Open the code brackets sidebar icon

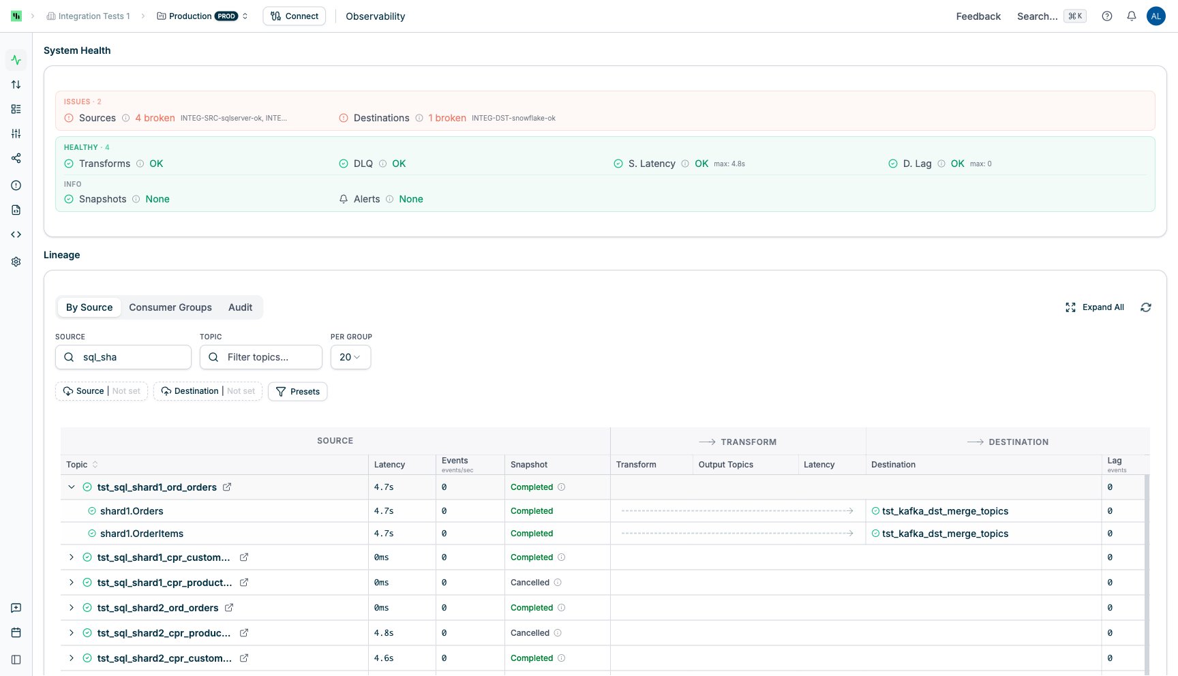click(16, 234)
